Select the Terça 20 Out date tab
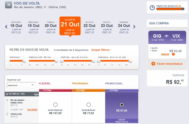This screenshot has height=124, width=189. coord(51,27)
